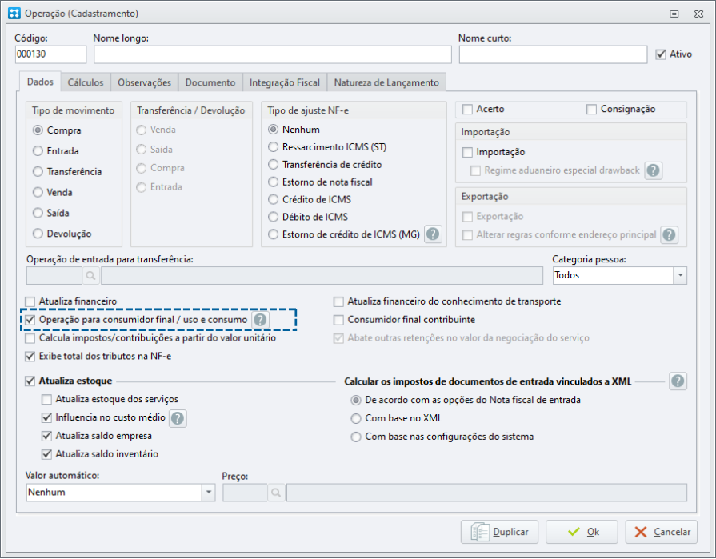716x559 pixels.
Task: Click the Nome curto input field
Action: [x=553, y=54]
